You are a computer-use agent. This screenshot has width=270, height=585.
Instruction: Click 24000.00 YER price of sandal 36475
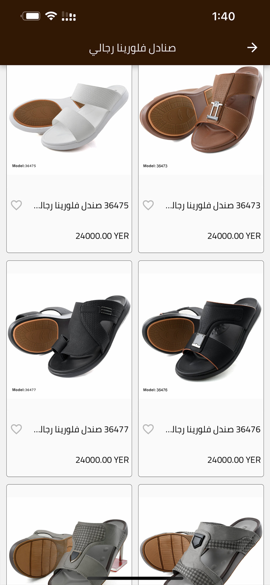point(102,236)
